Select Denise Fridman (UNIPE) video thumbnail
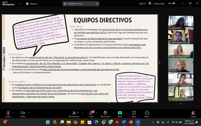 coord(181,51)
